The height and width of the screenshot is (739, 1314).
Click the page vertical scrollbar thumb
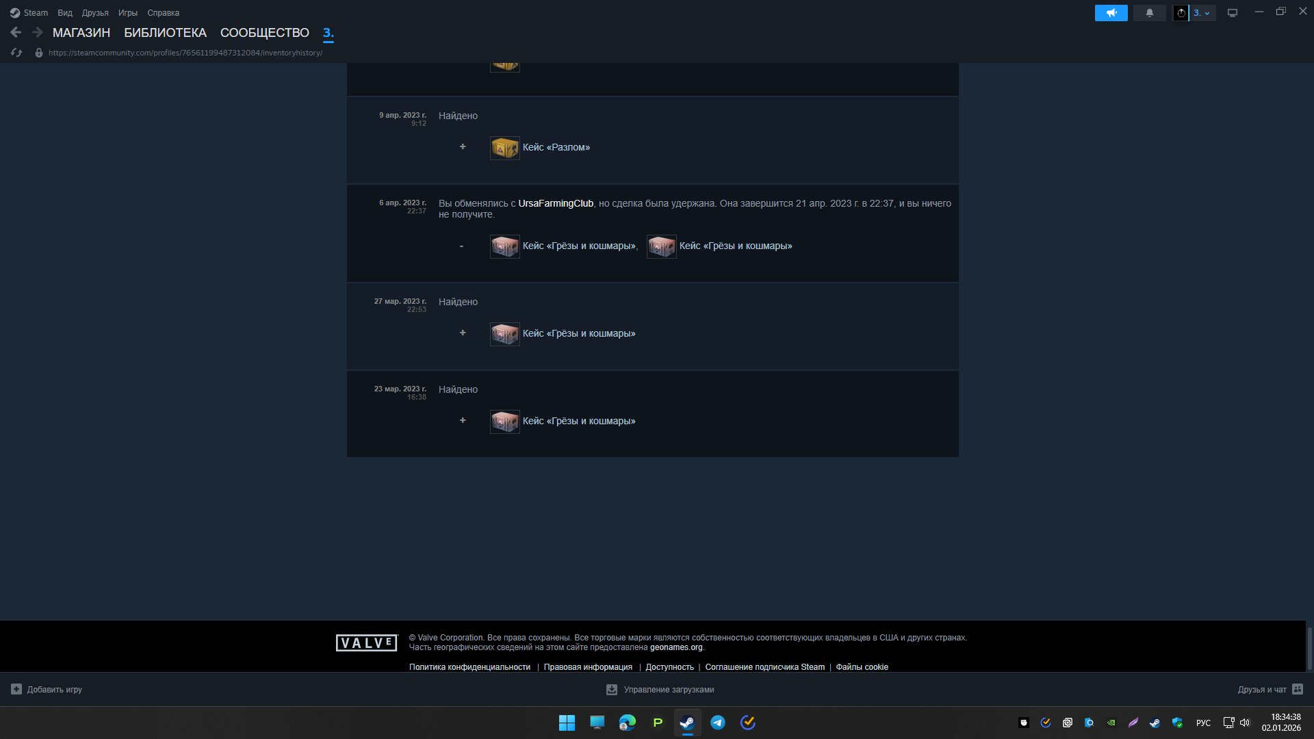(1309, 648)
